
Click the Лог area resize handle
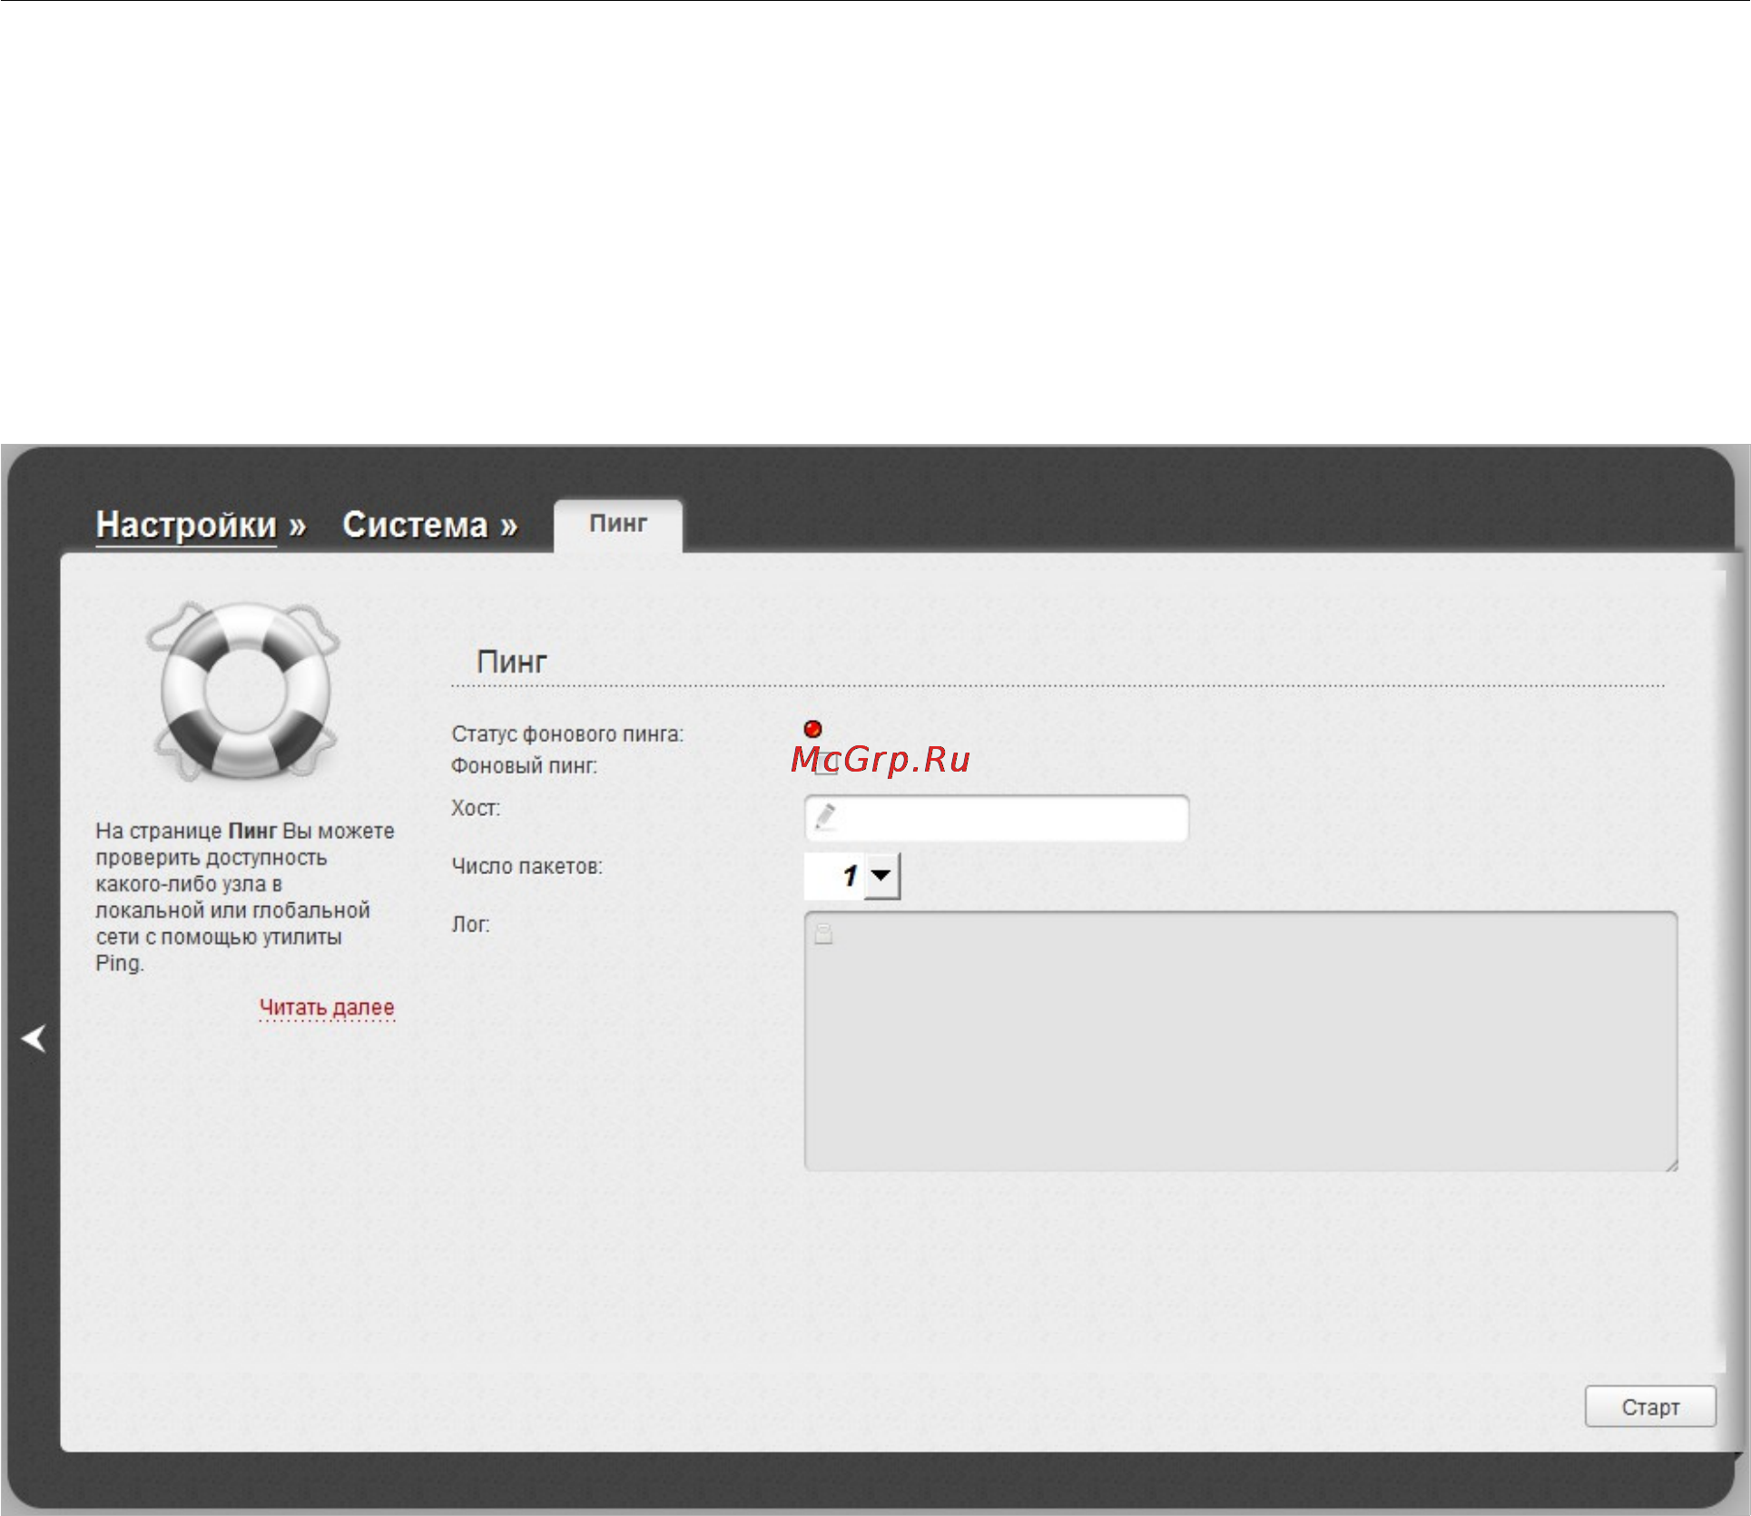pos(1671,1165)
